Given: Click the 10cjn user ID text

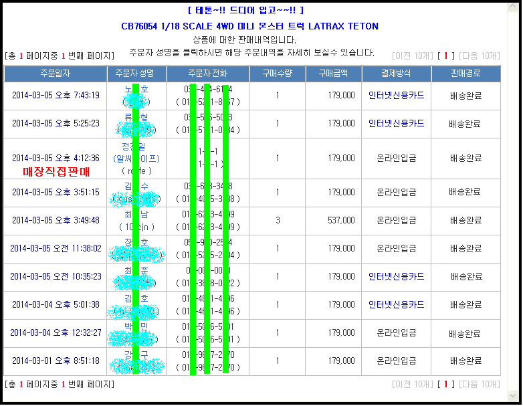Looking at the screenshot, I should pyautogui.click(x=136, y=227).
